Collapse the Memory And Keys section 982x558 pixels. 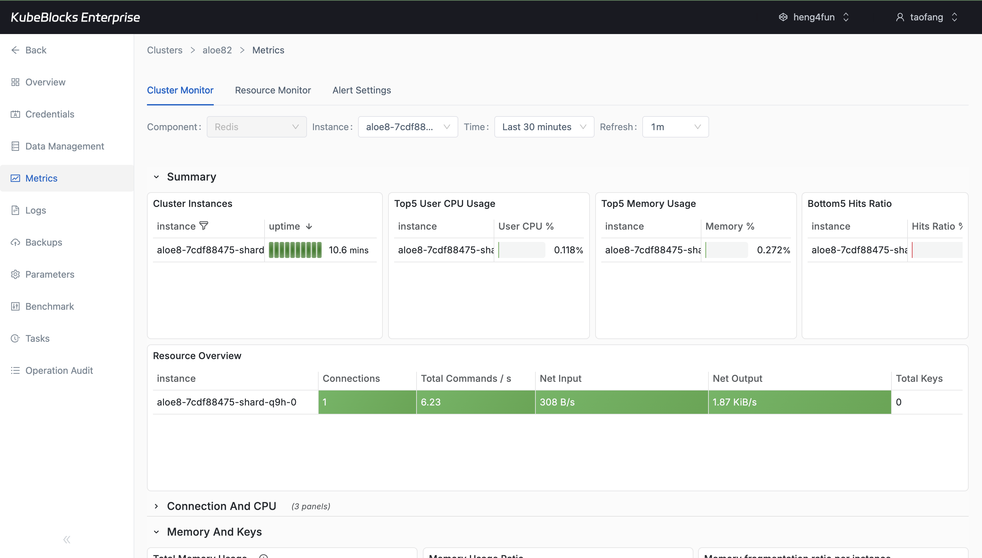click(x=156, y=532)
